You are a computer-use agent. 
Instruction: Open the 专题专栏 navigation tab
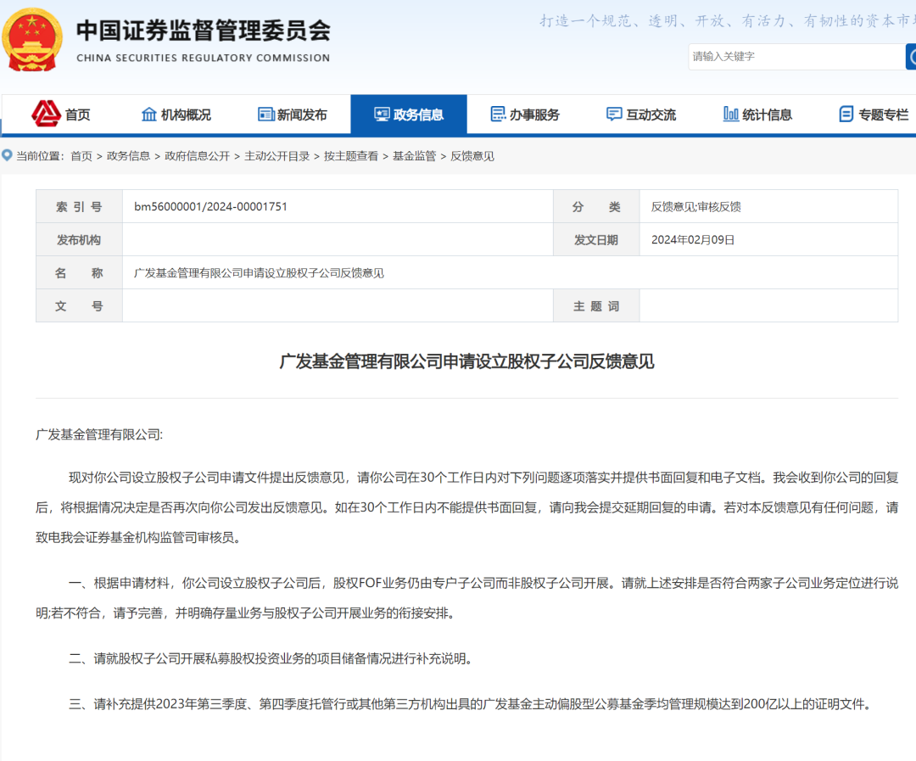click(x=874, y=115)
